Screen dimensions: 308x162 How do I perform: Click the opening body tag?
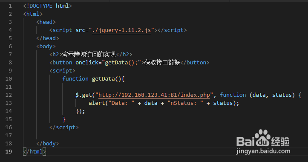click(46, 46)
